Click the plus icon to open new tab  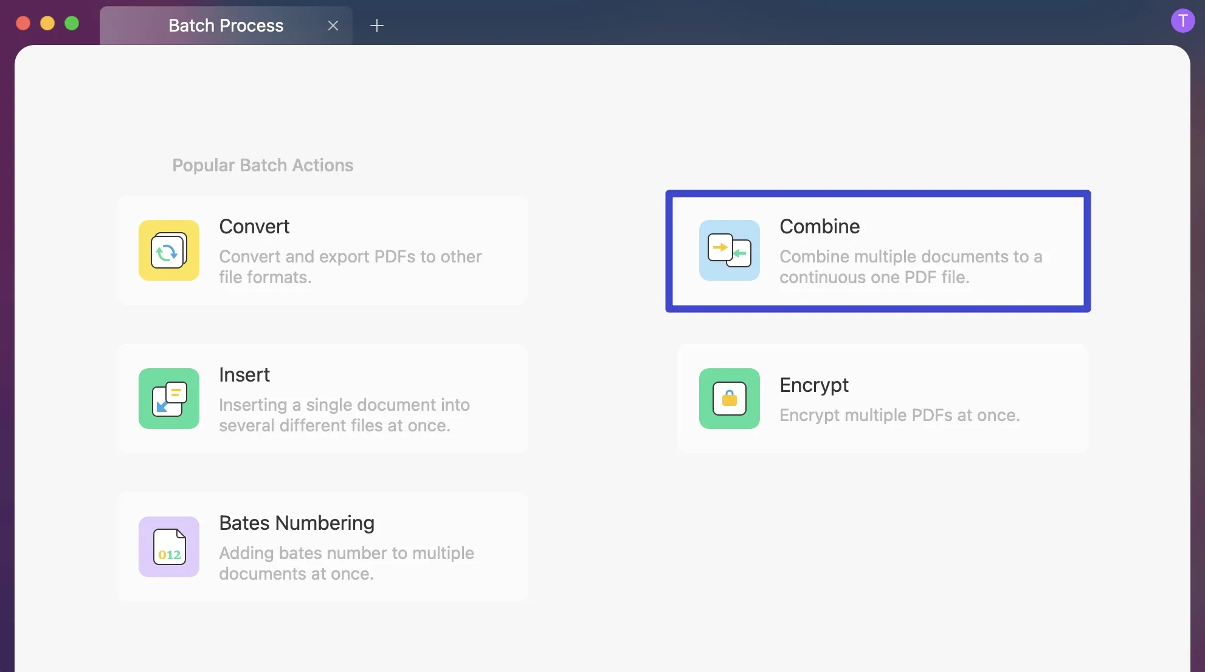[x=377, y=26]
